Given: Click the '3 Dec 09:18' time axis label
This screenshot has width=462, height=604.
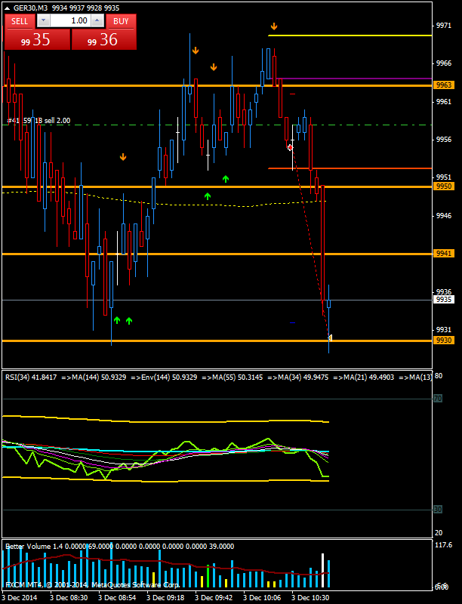Looking at the screenshot, I should pyautogui.click(x=165, y=597).
